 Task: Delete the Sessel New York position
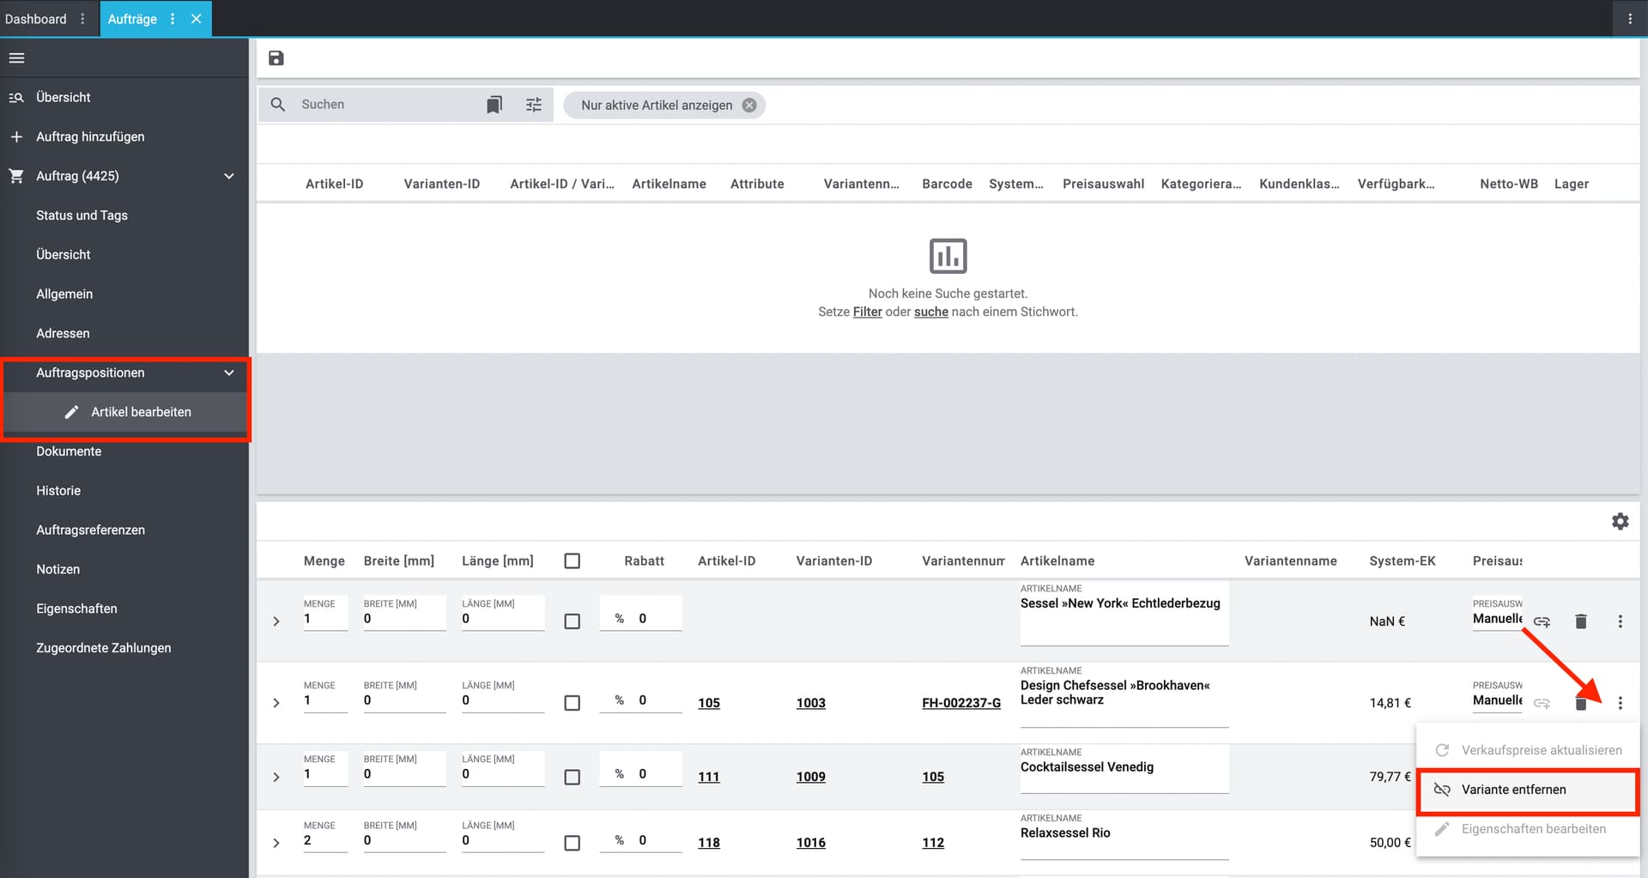pos(1581,621)
